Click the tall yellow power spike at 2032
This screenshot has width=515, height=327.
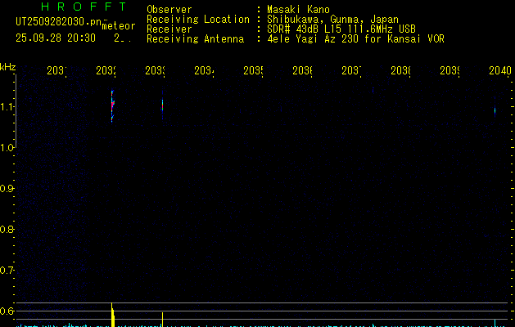click(113, 315)
